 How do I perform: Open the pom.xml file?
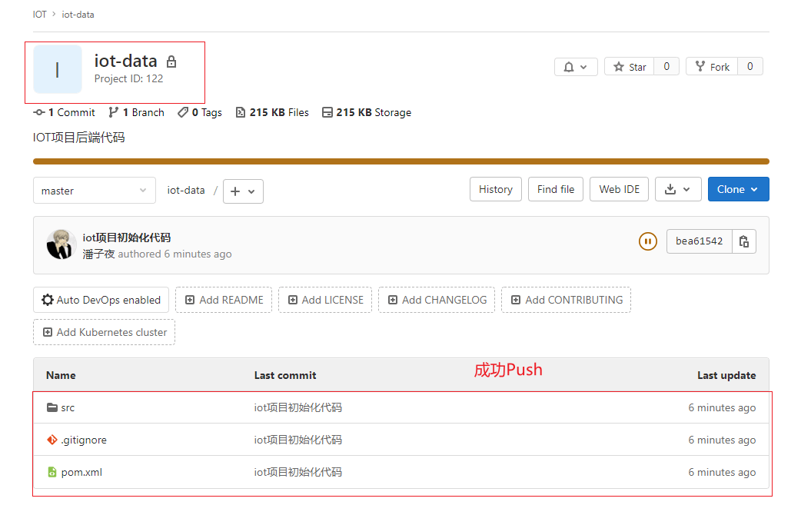(81, 472)
